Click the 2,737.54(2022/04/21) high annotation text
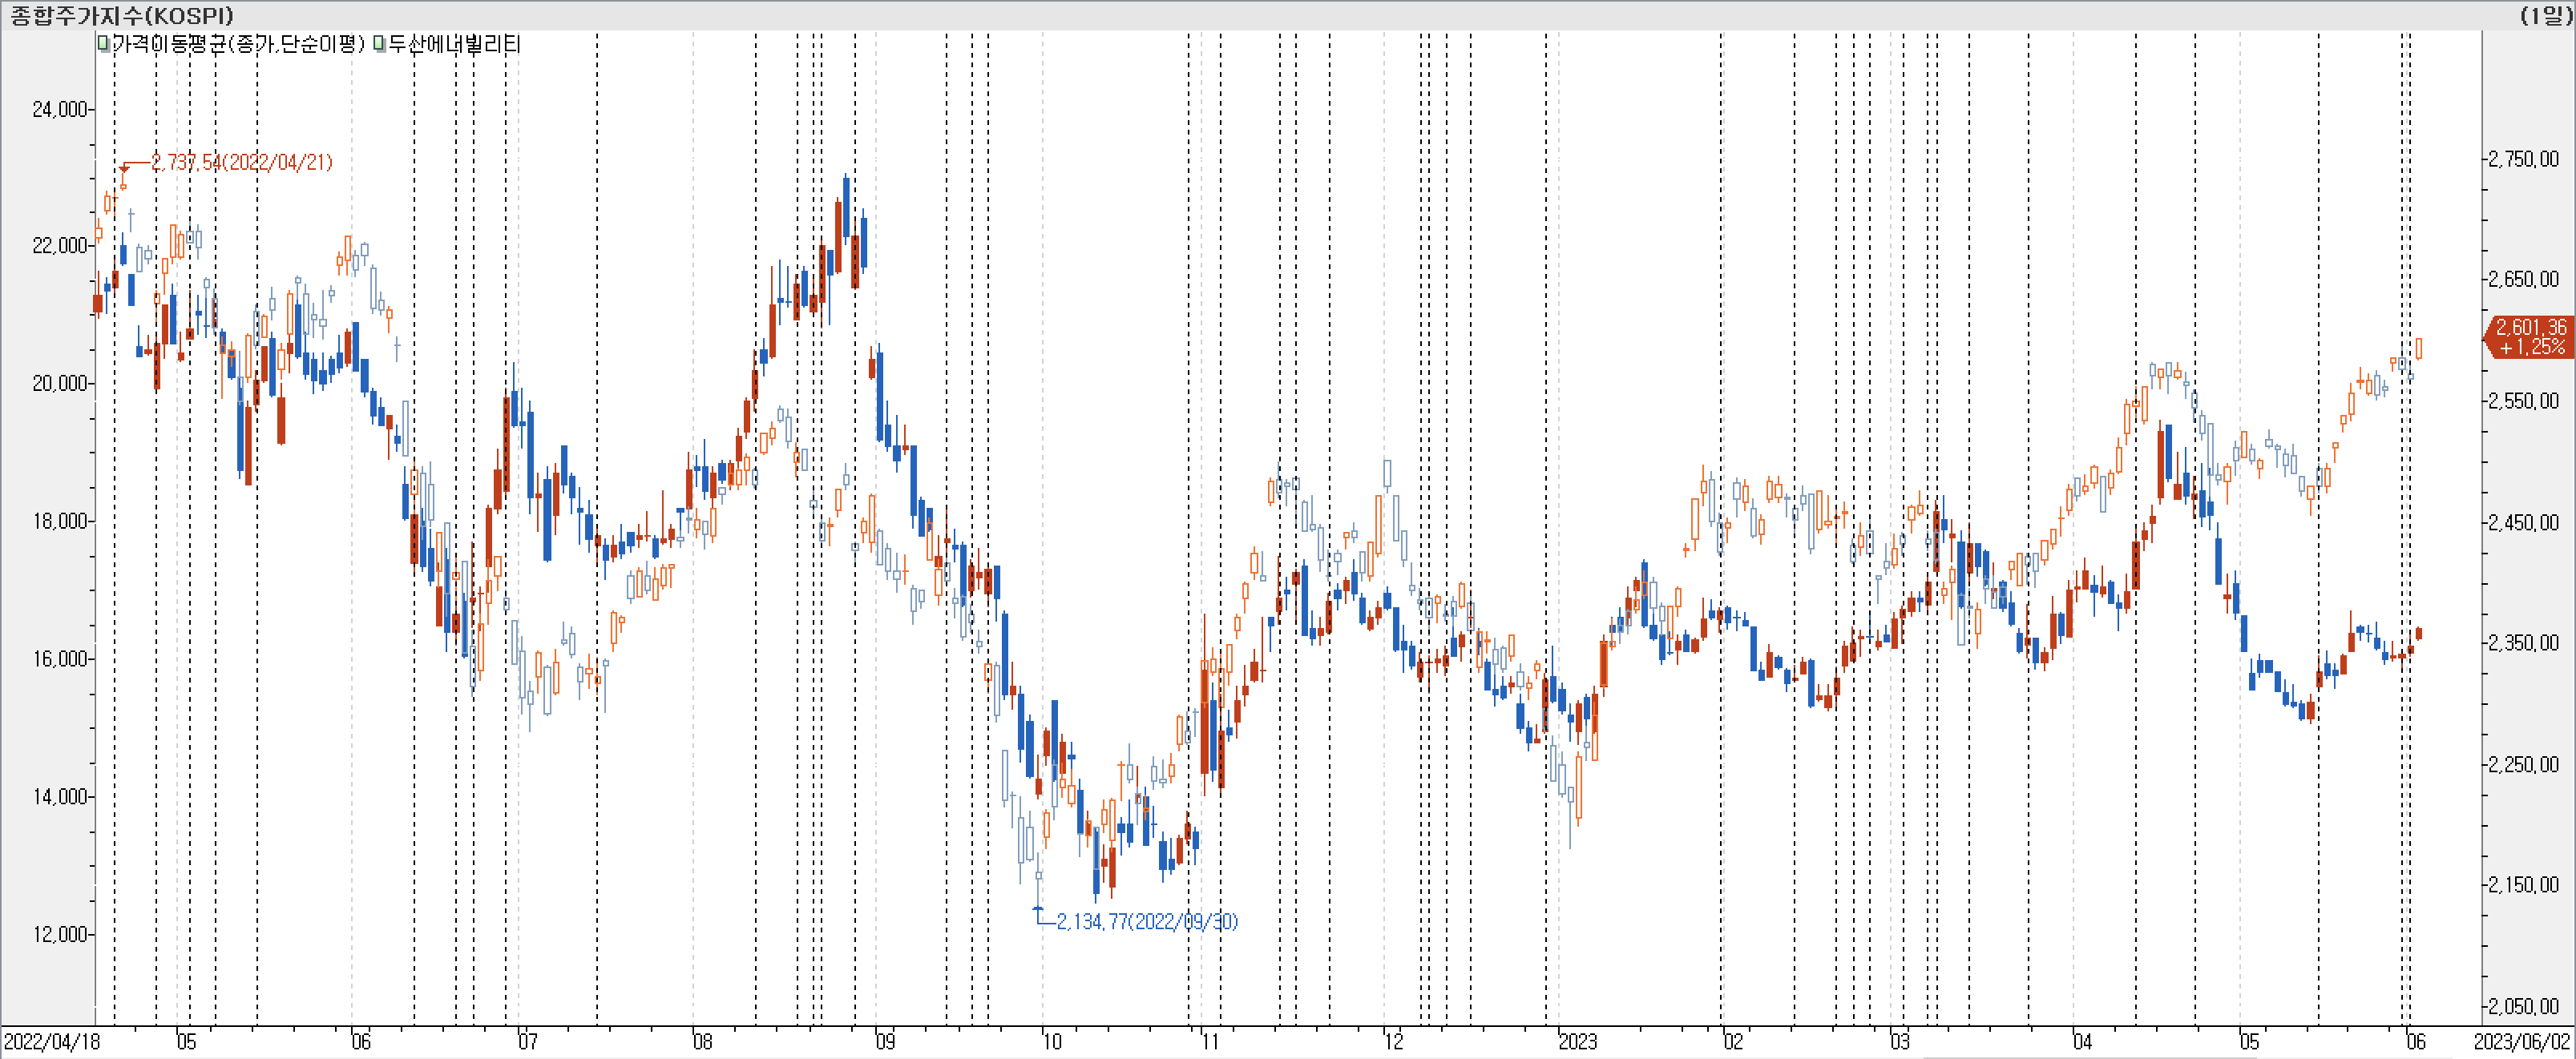This screenshot has width=2576, height=1059. click(242, 162)
